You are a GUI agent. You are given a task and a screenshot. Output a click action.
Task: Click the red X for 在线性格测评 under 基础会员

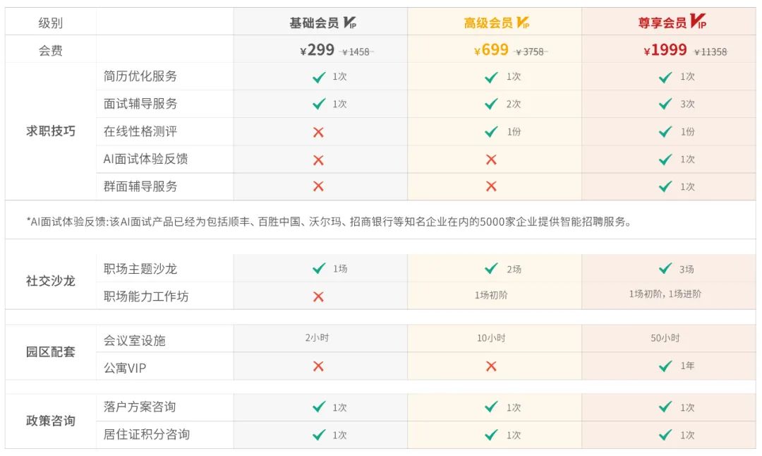tap(318, 132)
